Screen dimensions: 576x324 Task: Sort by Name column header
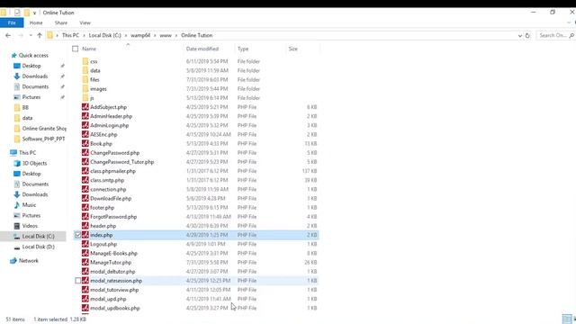(89, 49)
